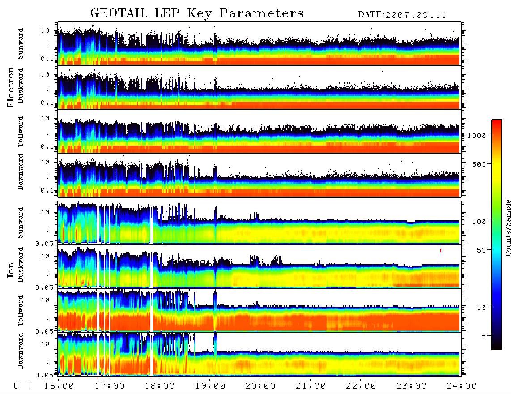This screenshot has height=394, width=511.
Task: Click the "21:00" time tick label
Action: pyautogui.click(x=311, y=386)
